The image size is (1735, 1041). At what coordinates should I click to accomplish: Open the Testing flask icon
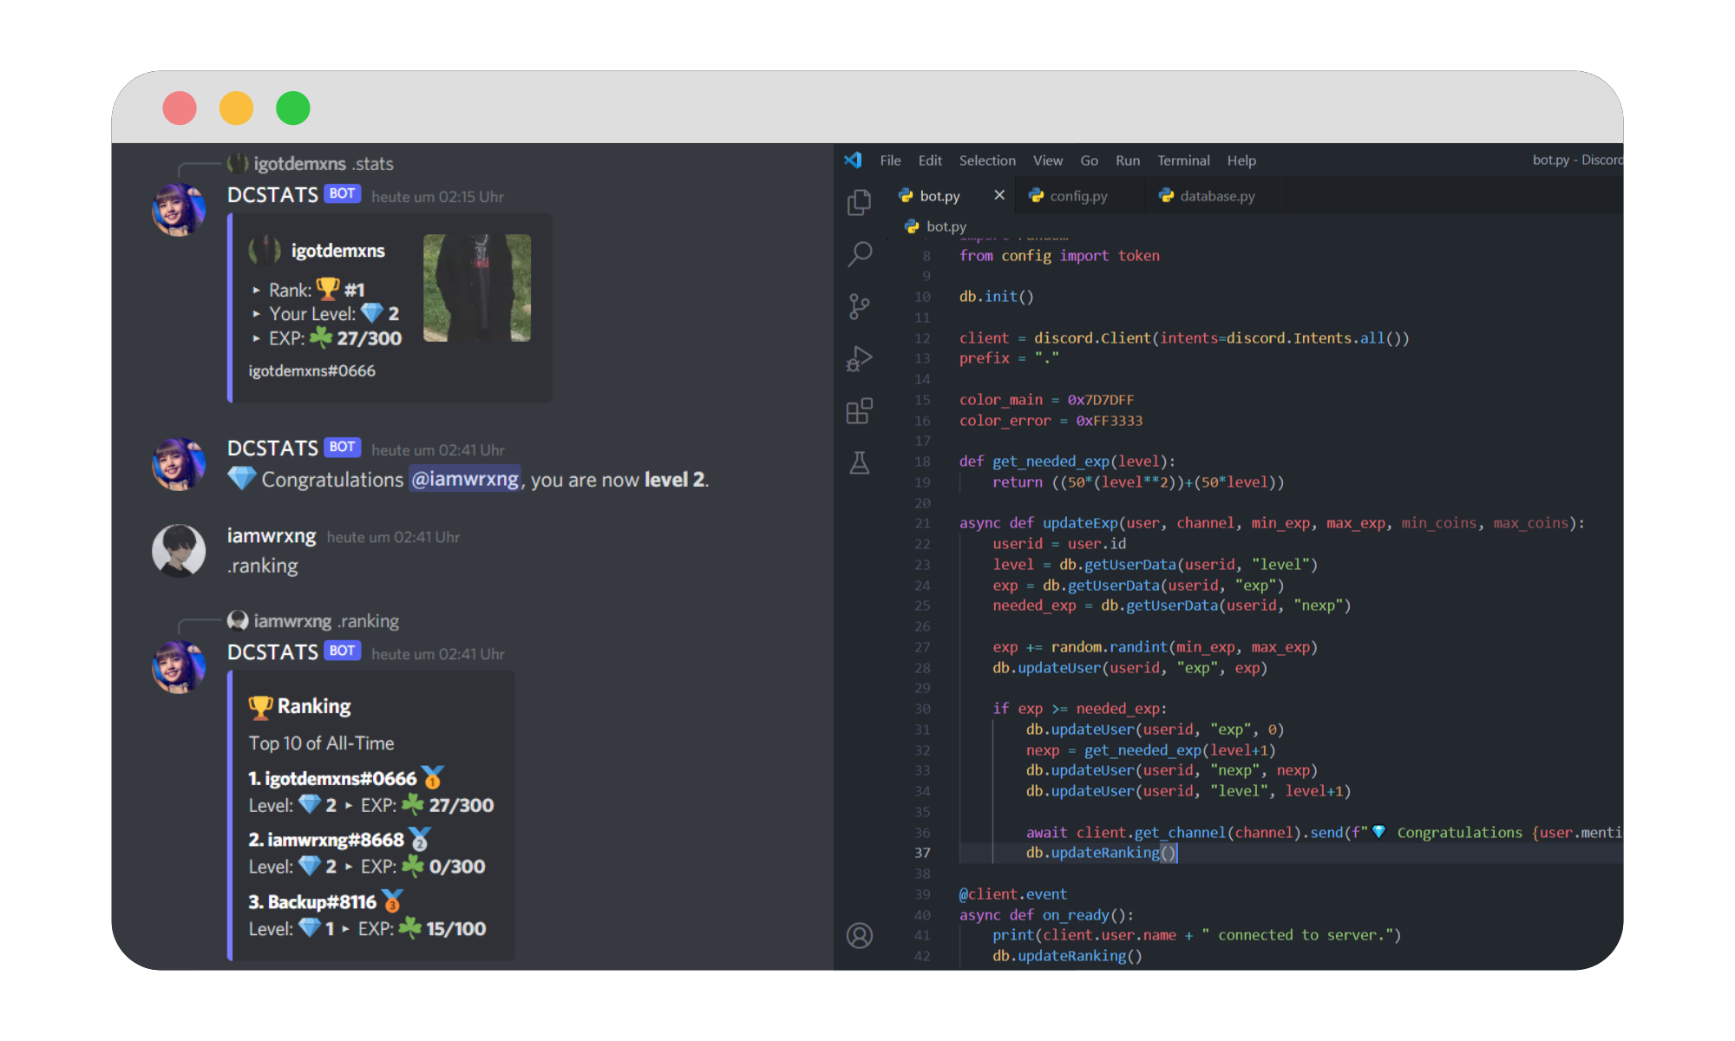tap(859, 462)
